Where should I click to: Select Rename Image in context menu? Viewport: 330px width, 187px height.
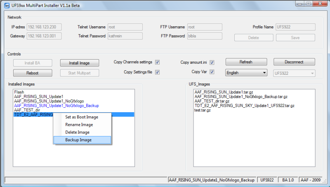[x=79, y=125]
